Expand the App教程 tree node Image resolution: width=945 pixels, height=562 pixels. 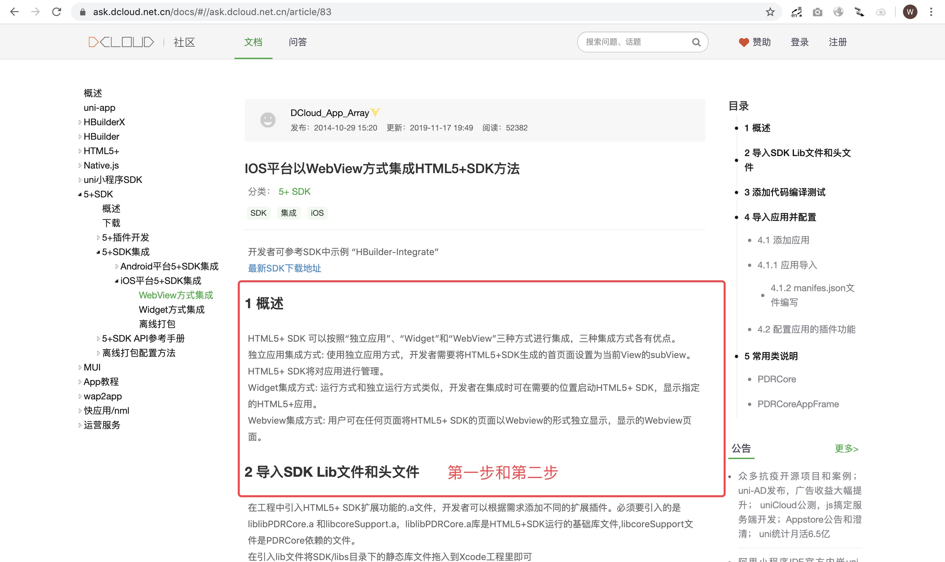tap(80, 382)
